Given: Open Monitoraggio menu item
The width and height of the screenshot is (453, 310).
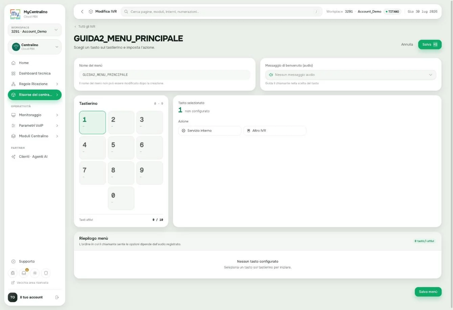Looking at the screenshot, I should click(35, 115).
